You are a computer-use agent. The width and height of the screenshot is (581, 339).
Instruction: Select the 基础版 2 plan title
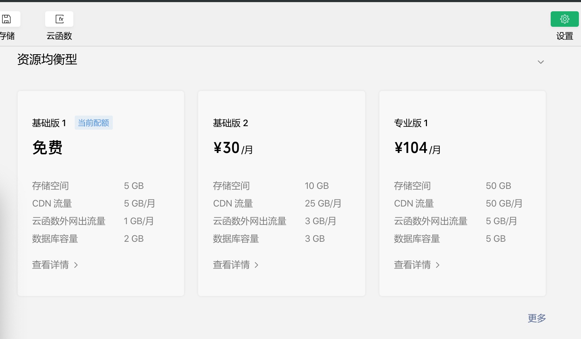pos(231,123)
